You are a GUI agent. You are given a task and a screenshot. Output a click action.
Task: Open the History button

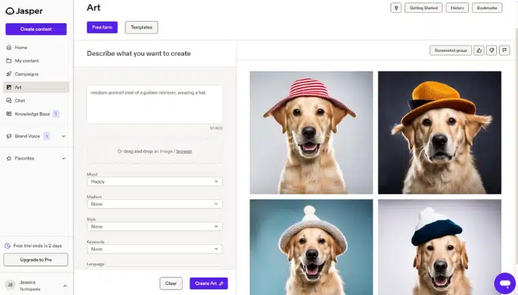pyautogui.click(x=457, y=8)
